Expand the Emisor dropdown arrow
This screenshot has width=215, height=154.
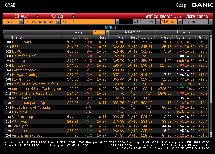[x=21, y=22]
